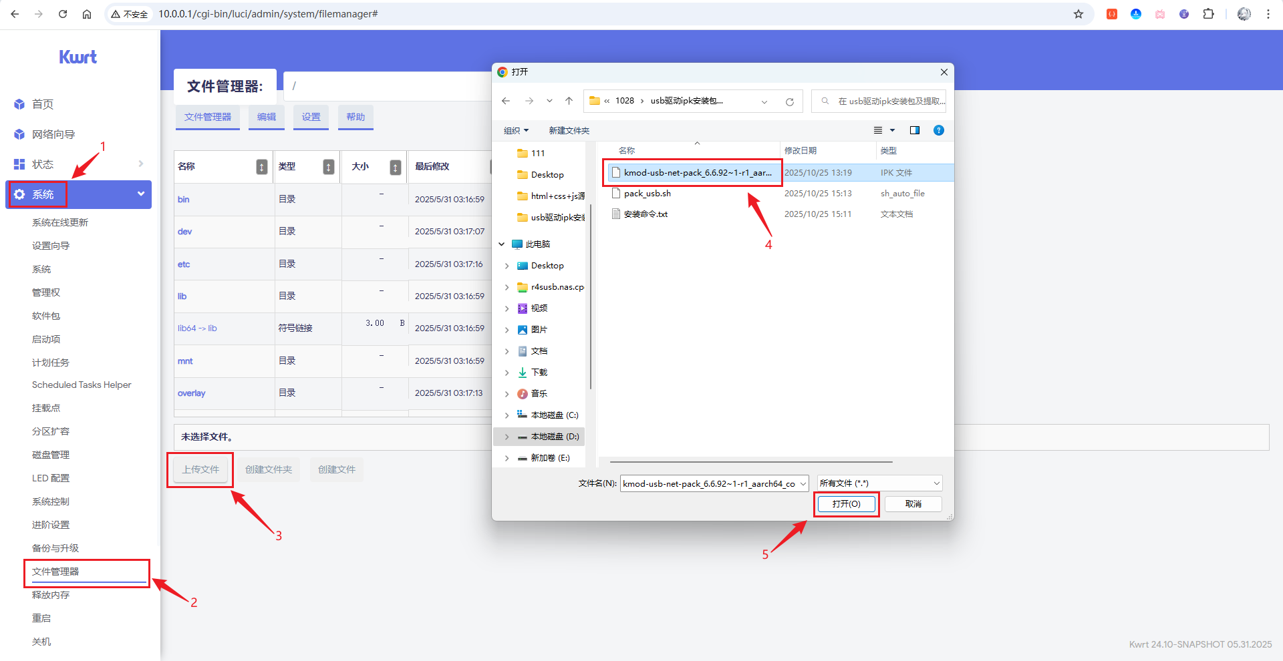Viewport: 1283px width, 661px height.
Task: Click the 文件名 input field
Action: click(708, 483)
